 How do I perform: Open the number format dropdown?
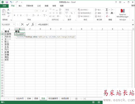75,10
